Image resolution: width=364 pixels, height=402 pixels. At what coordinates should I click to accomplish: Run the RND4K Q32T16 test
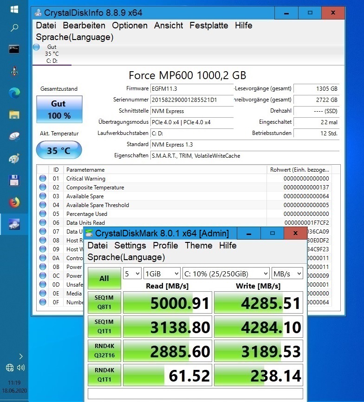104,350
